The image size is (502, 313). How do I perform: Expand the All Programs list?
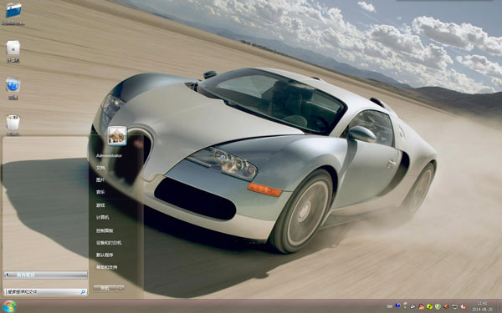point(45,275)
